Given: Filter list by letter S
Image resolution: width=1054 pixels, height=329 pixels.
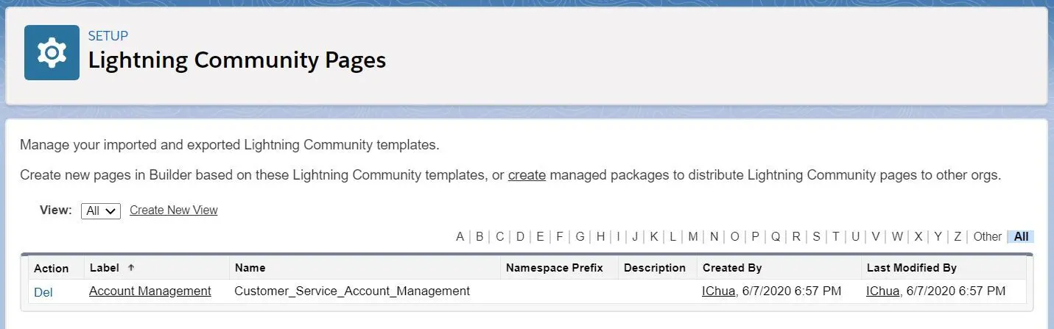Looking at the screenshot, I should click(816, 236).
